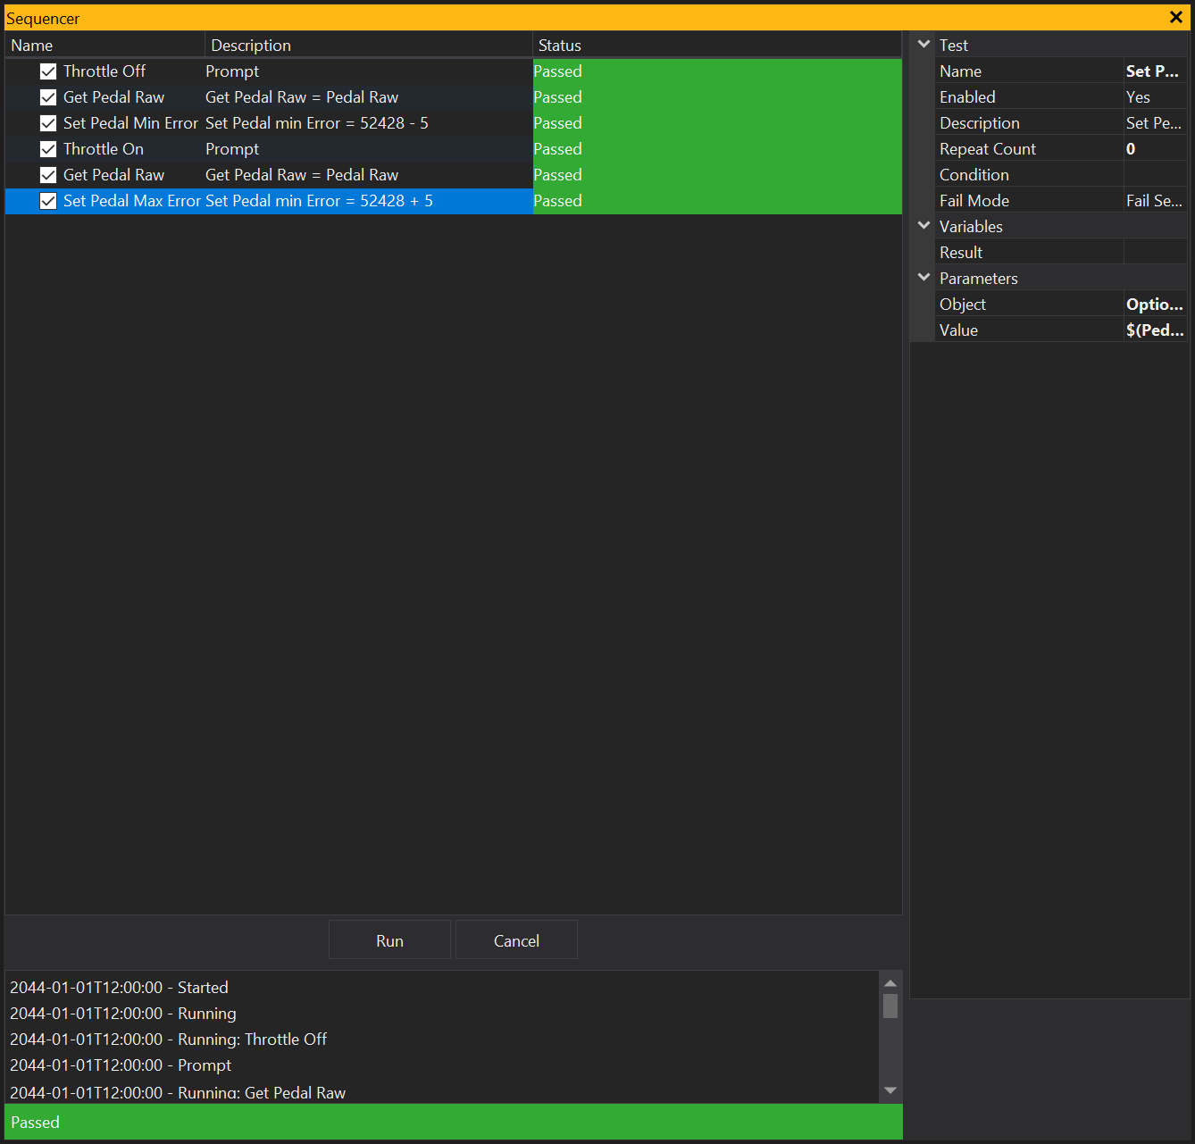This screenshot has height=1144, width=1195.
Task: Click the Description column header
Action: pyautogui.click(x=368, y=46)
